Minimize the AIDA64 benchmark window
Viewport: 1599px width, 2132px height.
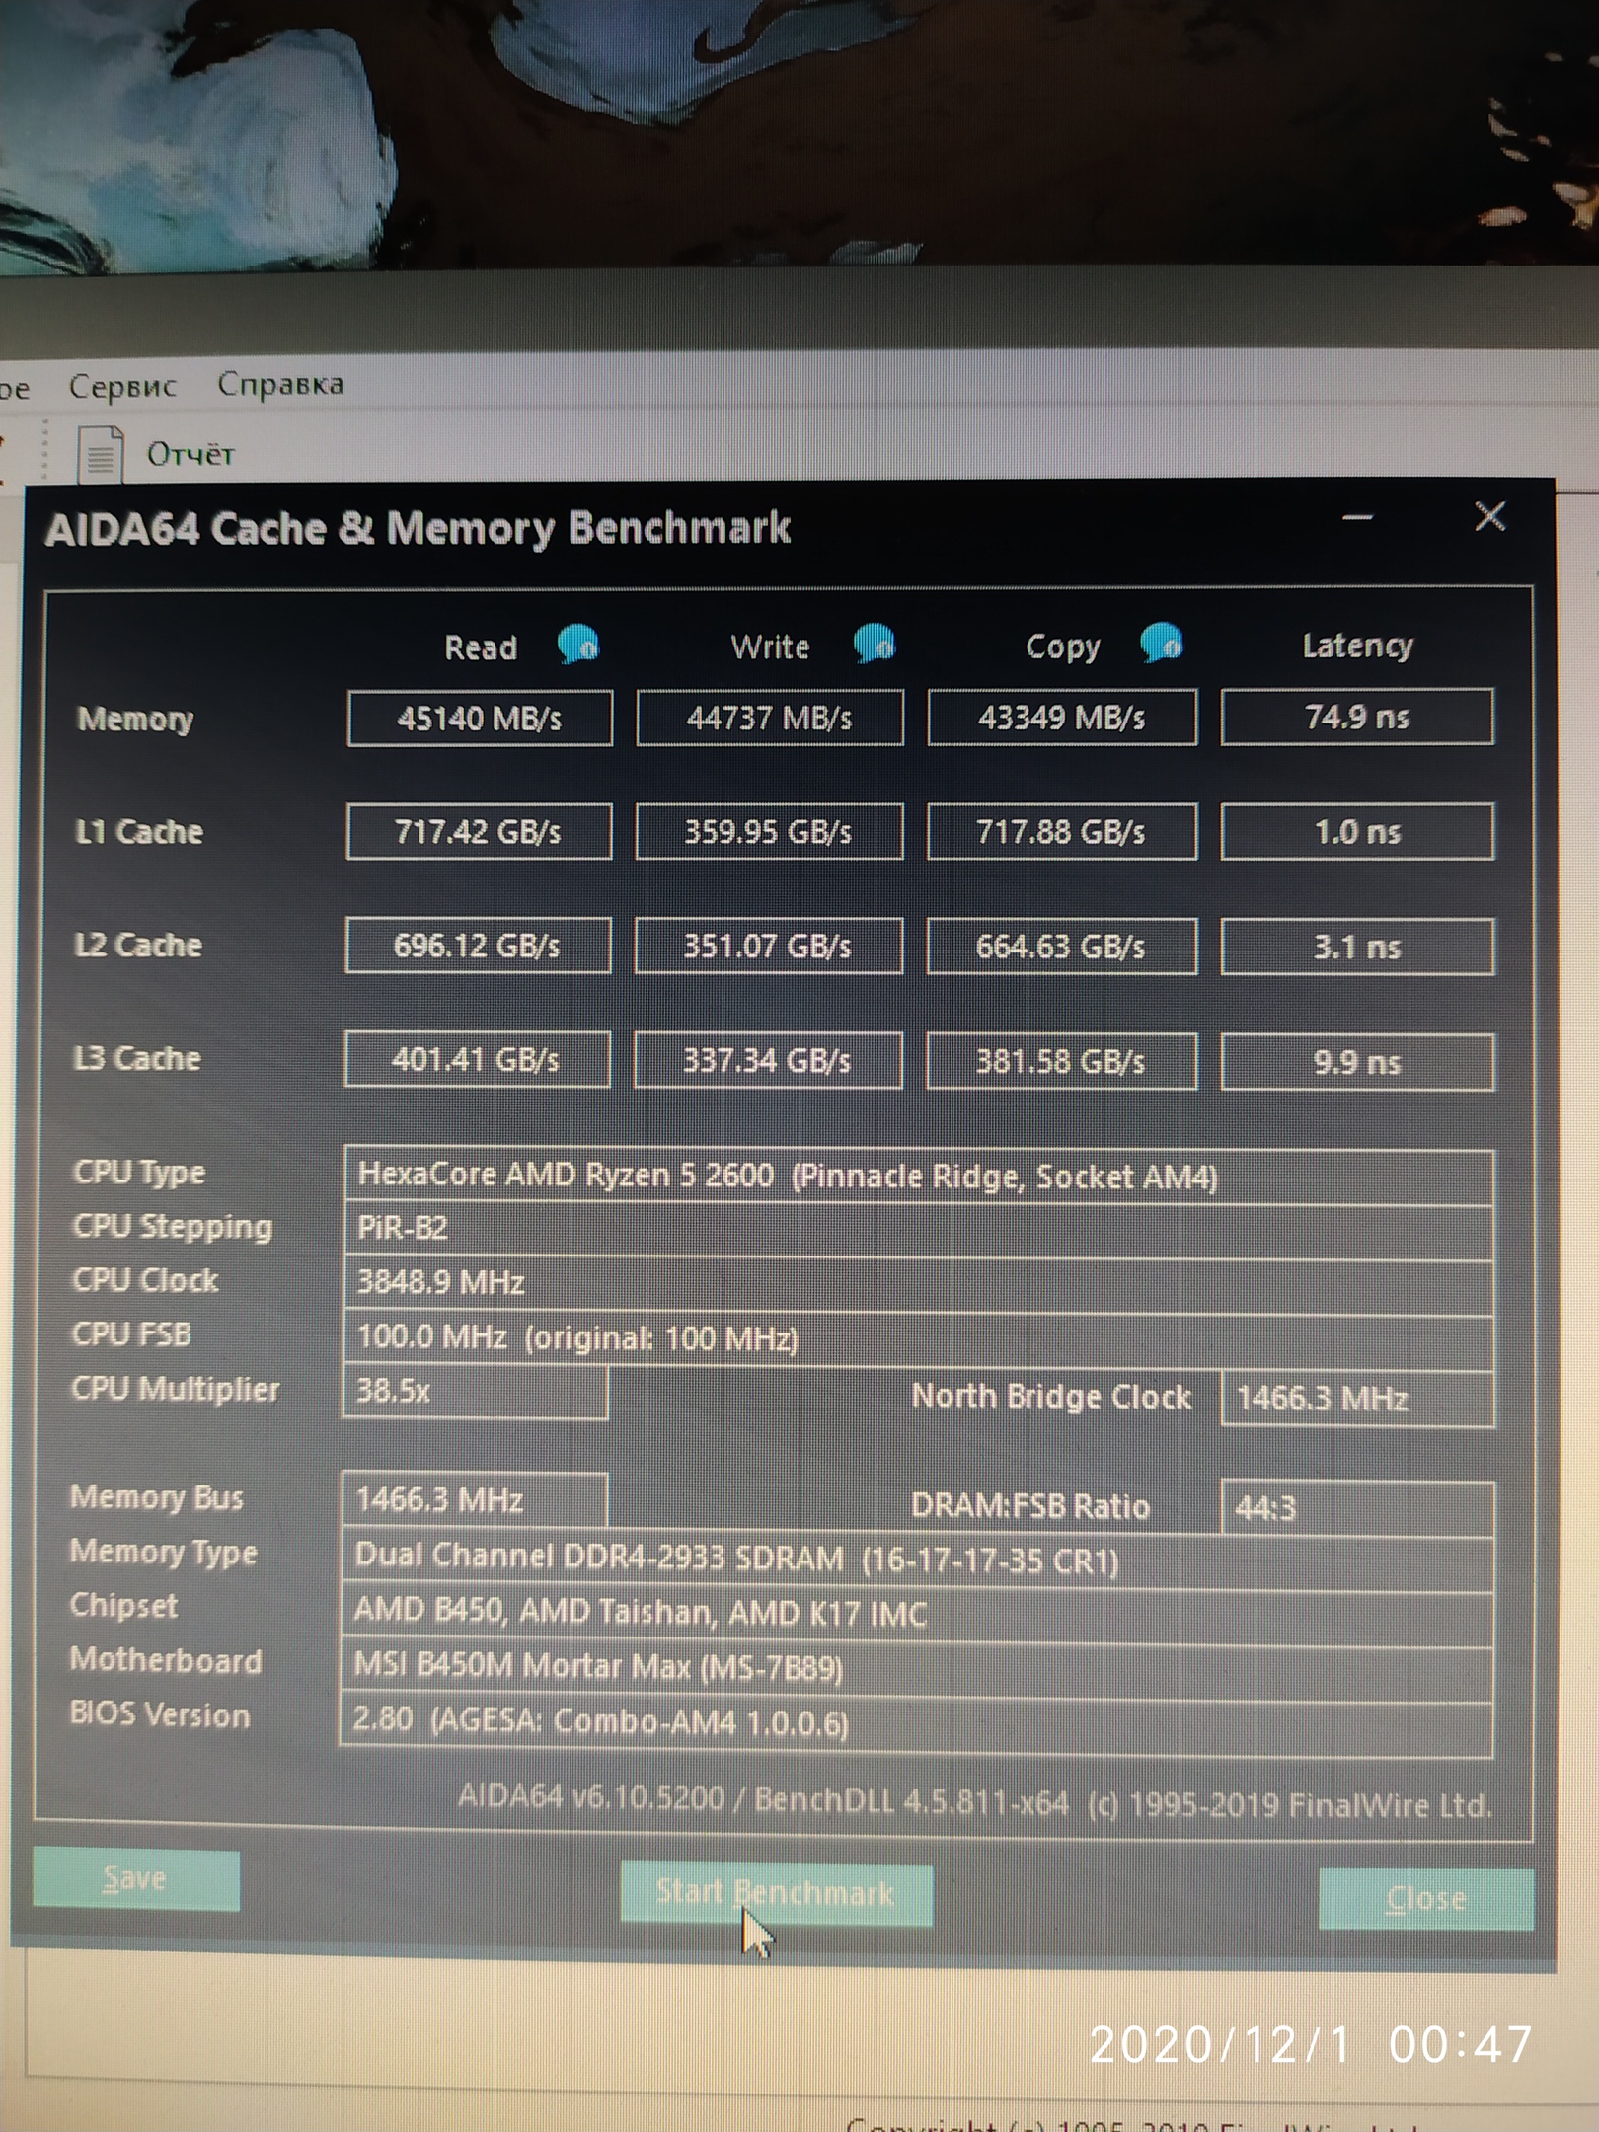(1358, 517)
